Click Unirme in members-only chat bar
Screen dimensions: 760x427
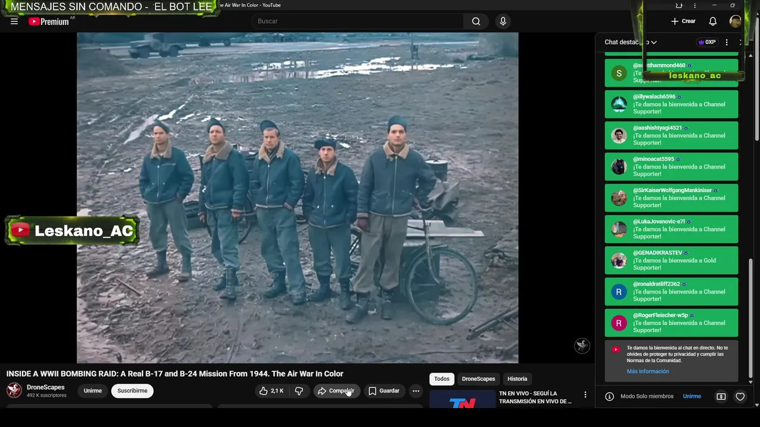point(692,396)
